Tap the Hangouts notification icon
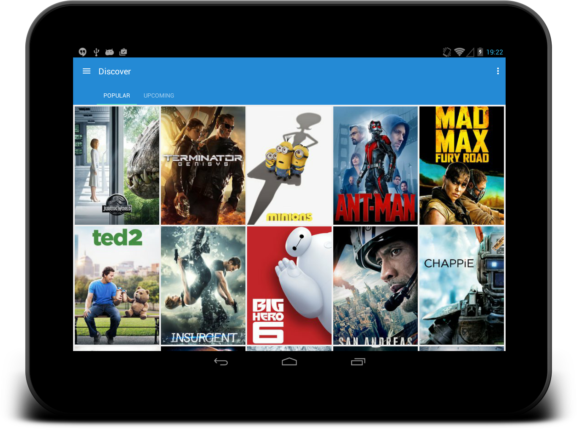This screenshot has width=577, height=430. pos(83,52)
